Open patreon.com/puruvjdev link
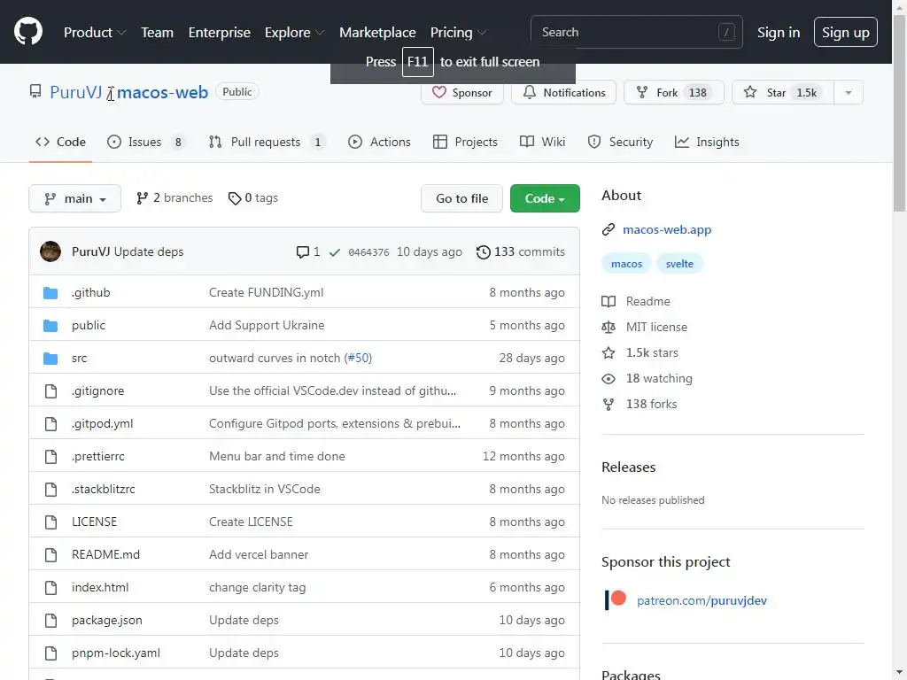 pos(702,600)
